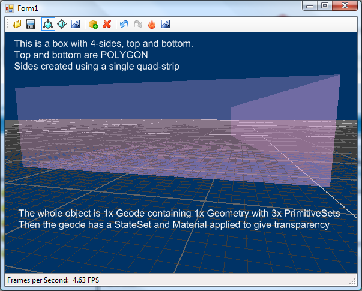Close the Form1 window
The width and height of the screenshot is (362, 291).
(x=345, y=6)
